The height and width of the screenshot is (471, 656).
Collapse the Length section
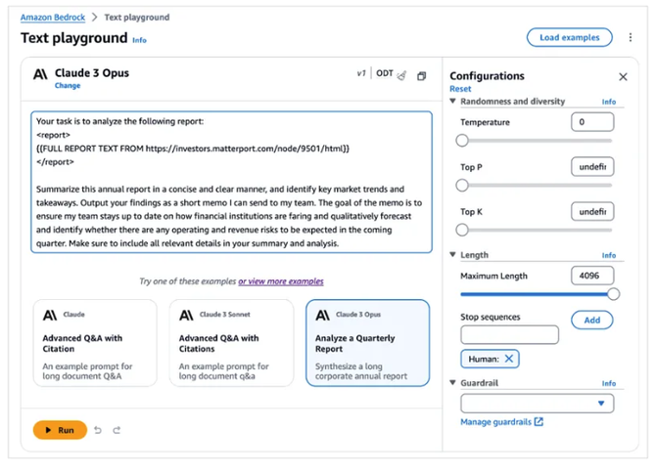click(453, 255)
